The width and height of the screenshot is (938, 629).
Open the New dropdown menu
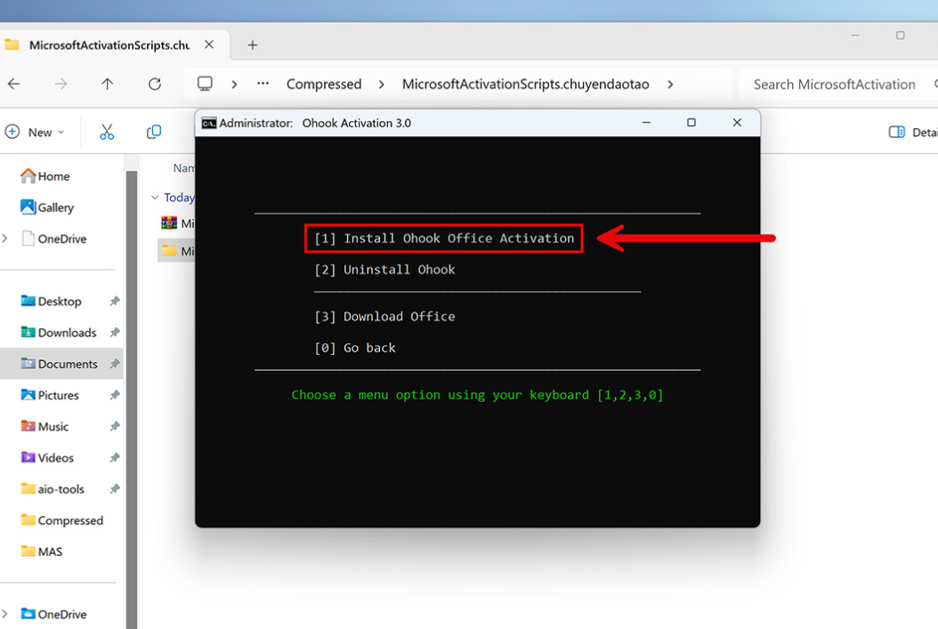tap(36, 132)
